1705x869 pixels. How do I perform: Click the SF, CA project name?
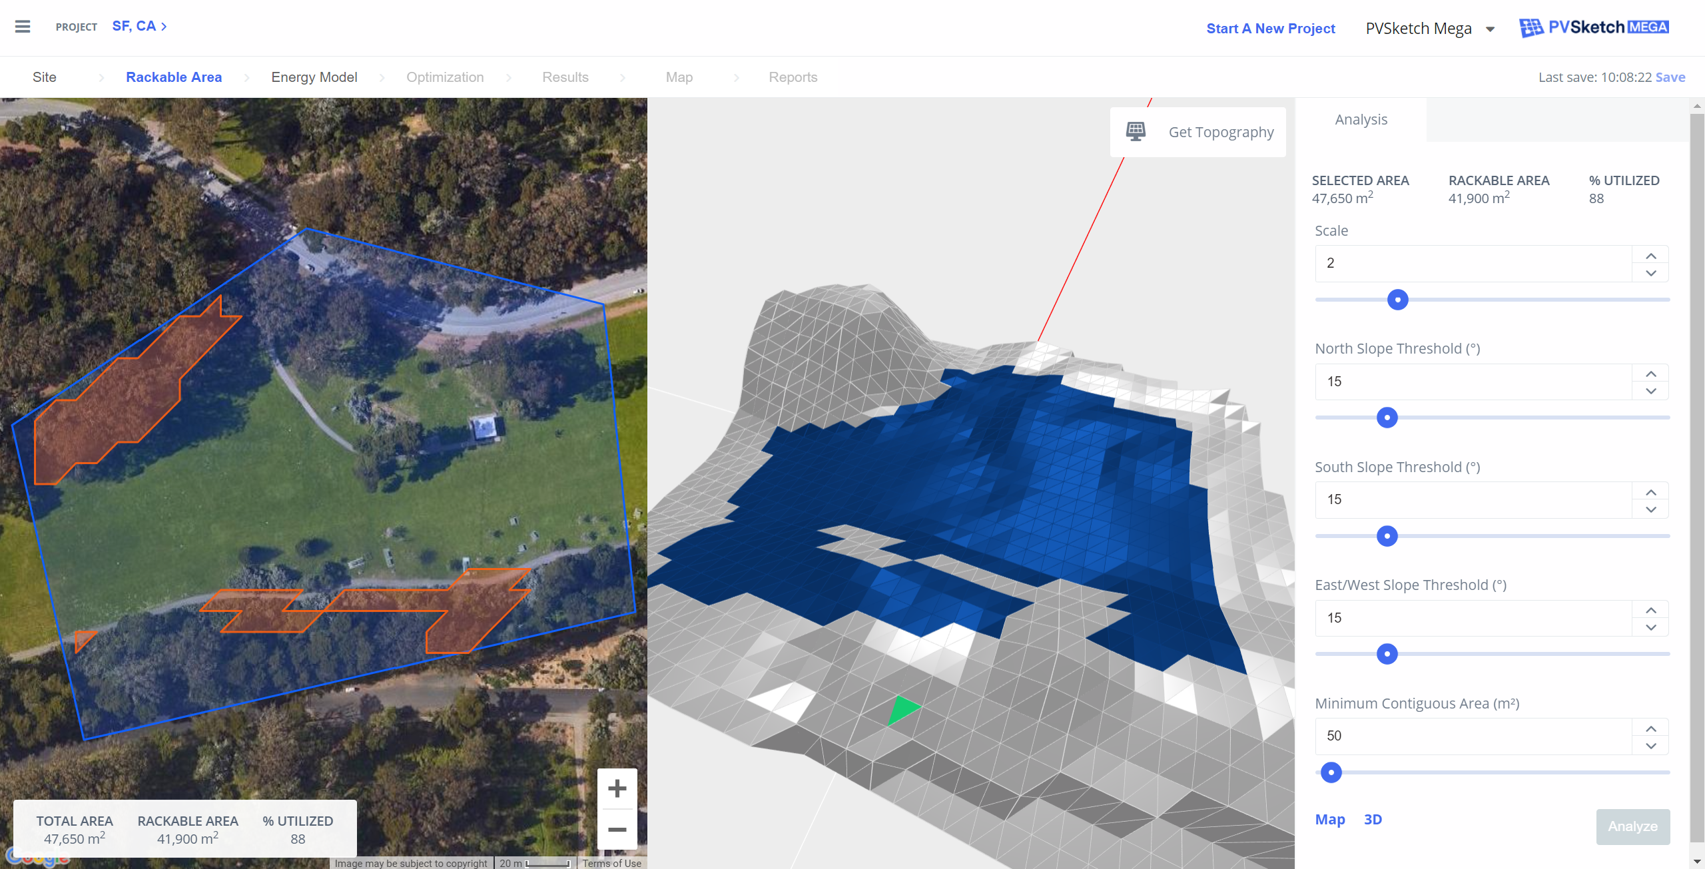[x=134, y=26]
